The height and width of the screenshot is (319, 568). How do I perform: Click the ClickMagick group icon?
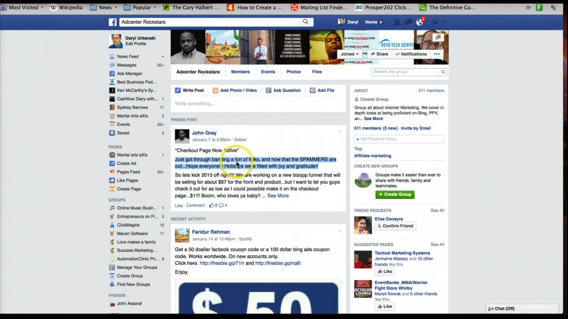(112, 225)
